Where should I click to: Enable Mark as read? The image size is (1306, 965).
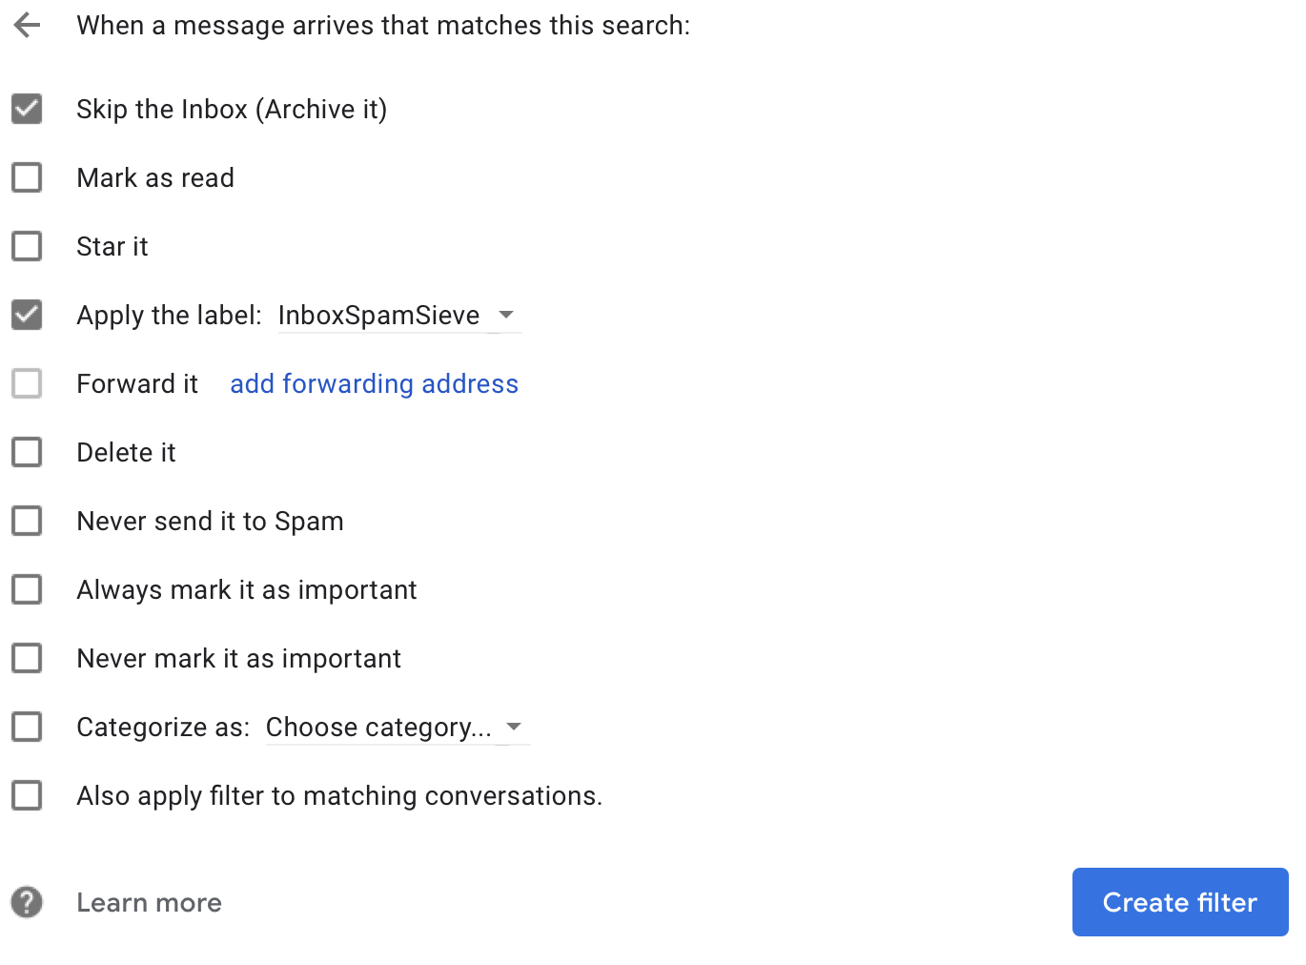[x=27, y=177]
